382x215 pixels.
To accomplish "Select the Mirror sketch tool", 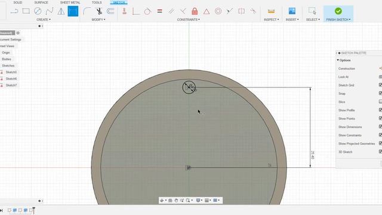I will pyautogui.click(x=61, y=11).
